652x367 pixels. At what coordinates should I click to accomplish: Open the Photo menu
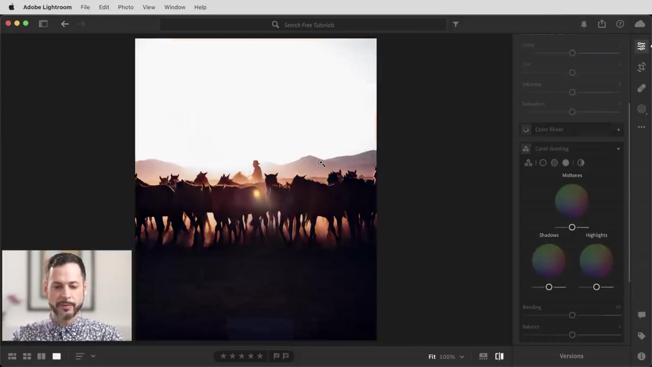126,7
